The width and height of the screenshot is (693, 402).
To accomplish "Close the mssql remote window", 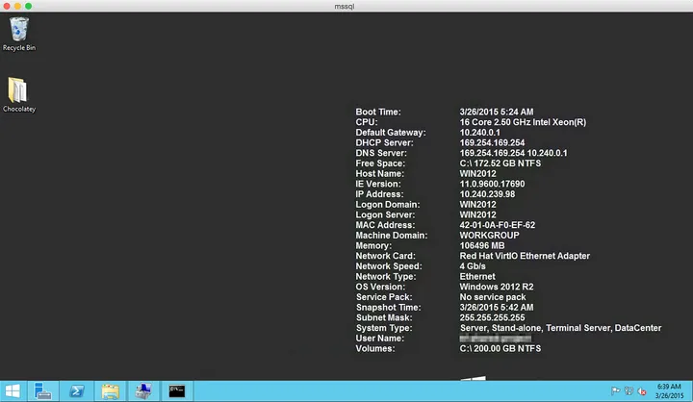I will tap(7, 6).
